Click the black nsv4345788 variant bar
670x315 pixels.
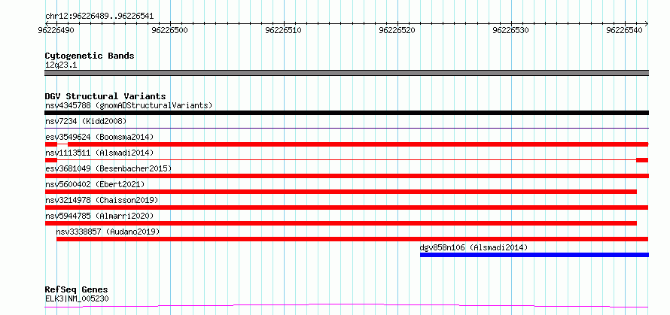pos(346,113)
